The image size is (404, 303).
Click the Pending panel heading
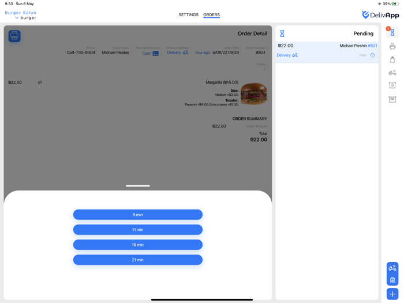tap(363, 33)
